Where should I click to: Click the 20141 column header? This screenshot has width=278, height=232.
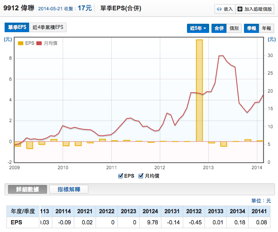(x=259, y=211)
